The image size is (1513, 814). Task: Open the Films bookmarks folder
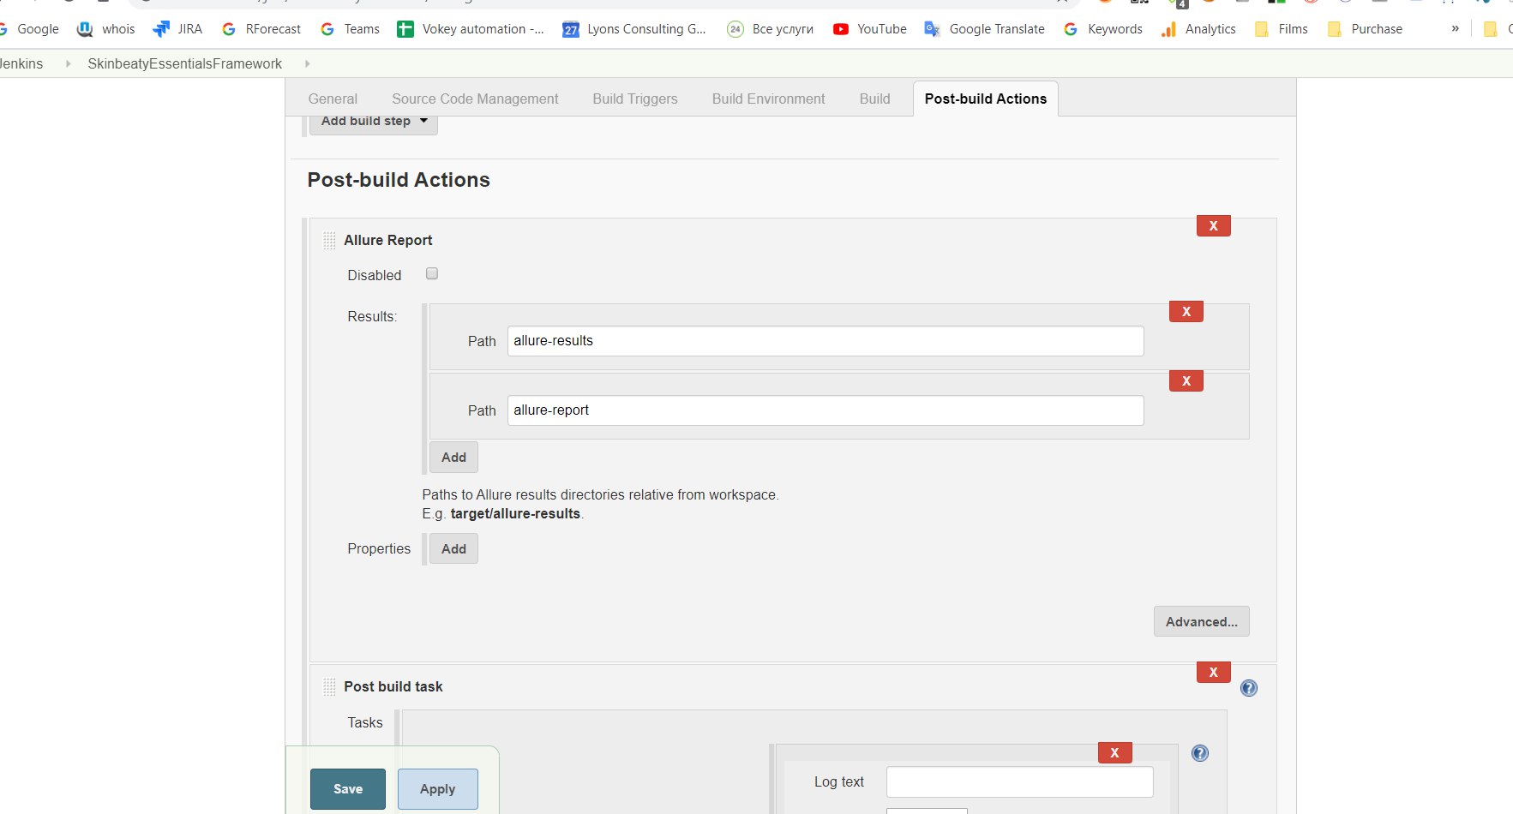[x=1281, y=29]
